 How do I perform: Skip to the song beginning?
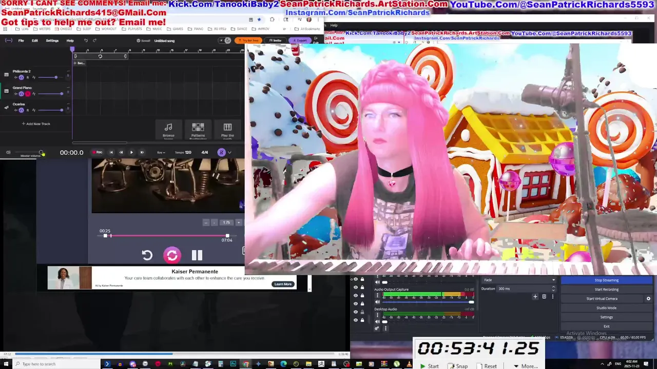111,152
